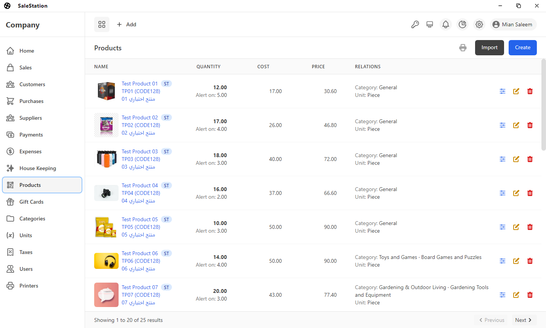Open the notifications bell icon
546x328 pixels.
click(446, 24)
